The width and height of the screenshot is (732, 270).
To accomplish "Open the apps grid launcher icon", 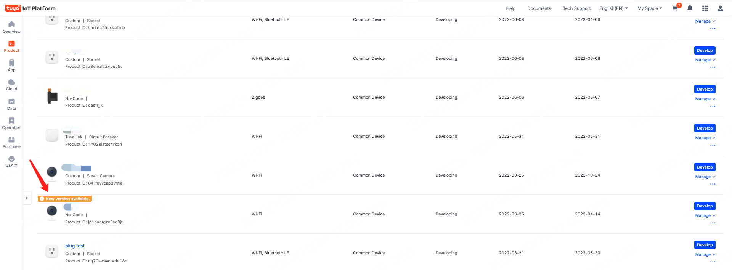I will (705, 8).
